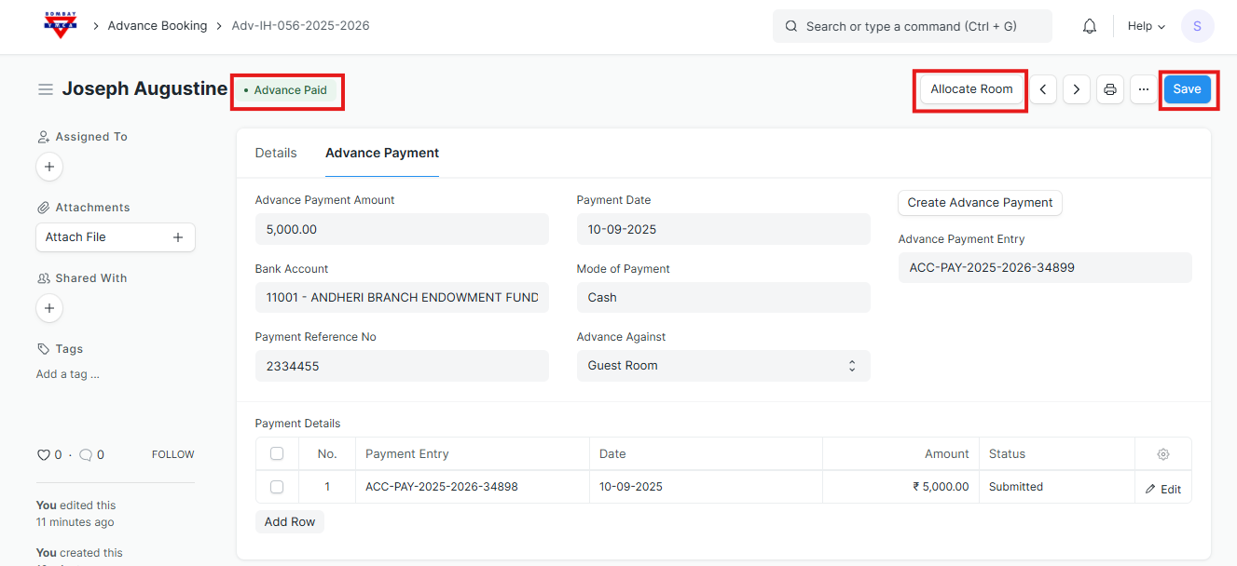Go to next record arrow
1237x566 pixels.
(x=1077, y=89)
